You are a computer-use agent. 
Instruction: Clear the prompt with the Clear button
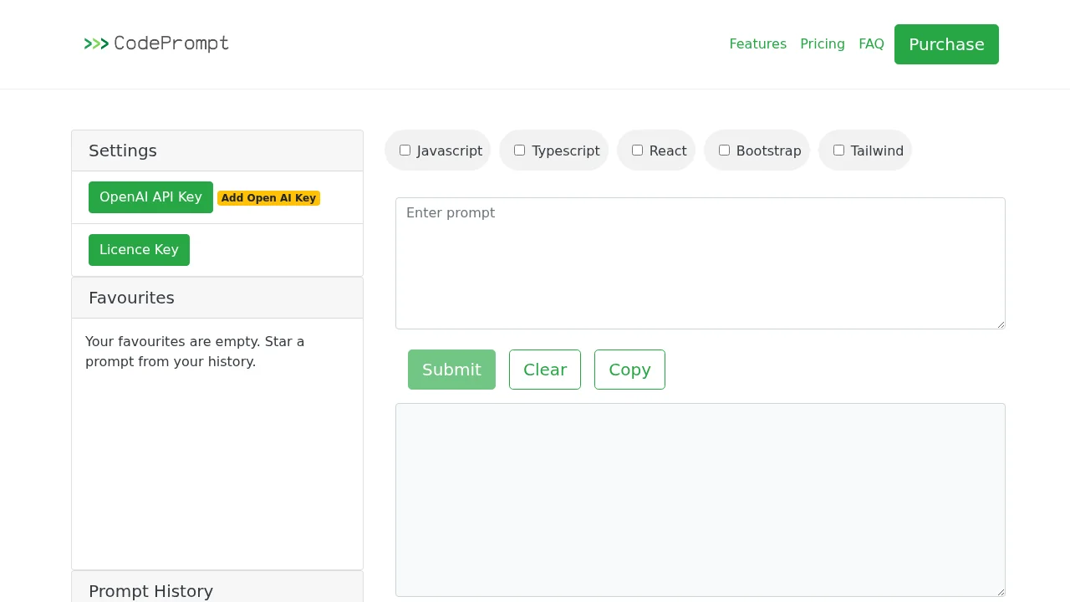(x=545, y=370)
